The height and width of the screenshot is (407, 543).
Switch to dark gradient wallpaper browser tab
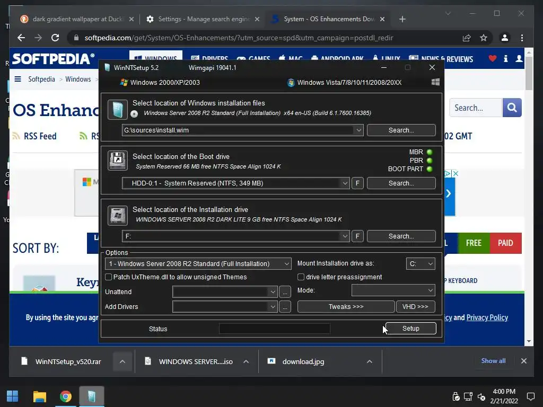pos(77,19)
